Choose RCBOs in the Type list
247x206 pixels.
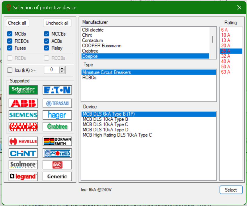149,78
